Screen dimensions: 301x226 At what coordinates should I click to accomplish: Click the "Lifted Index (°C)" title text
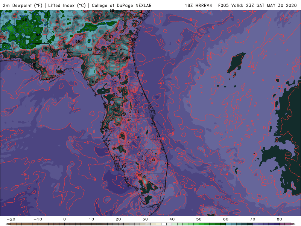point(67,5)
